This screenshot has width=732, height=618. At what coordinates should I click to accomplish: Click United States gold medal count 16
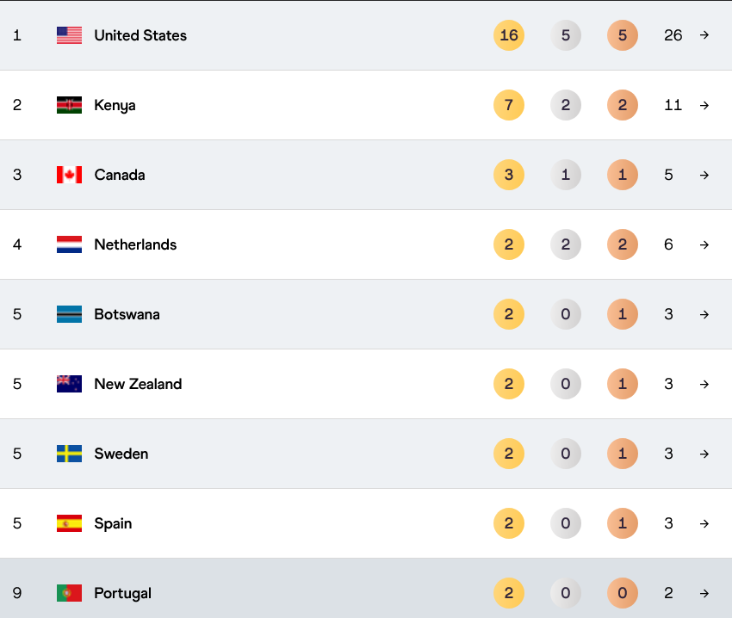click(509, 35)
